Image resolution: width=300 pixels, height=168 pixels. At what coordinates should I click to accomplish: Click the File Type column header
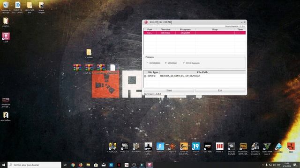point(153,72)
